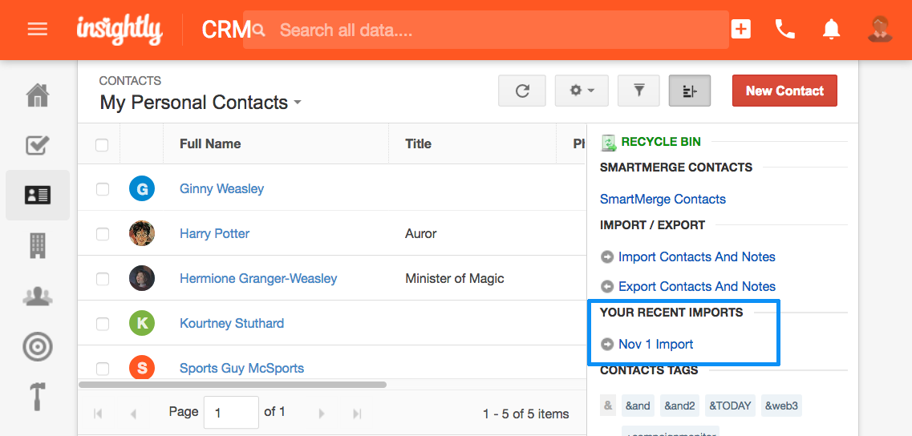Image resolution: width=912 pixels, height=436 pixels.
Task: Open the Nov 1 Import link
Action: [x=655, y=345]
